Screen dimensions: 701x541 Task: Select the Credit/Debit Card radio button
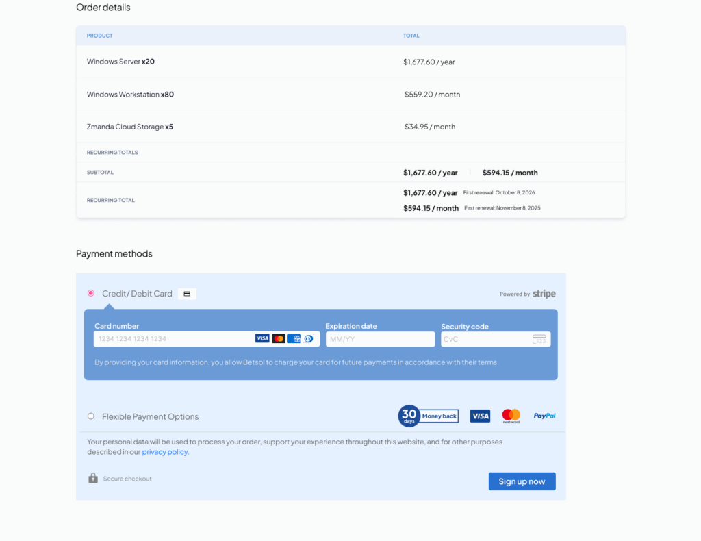coord(91,293)
